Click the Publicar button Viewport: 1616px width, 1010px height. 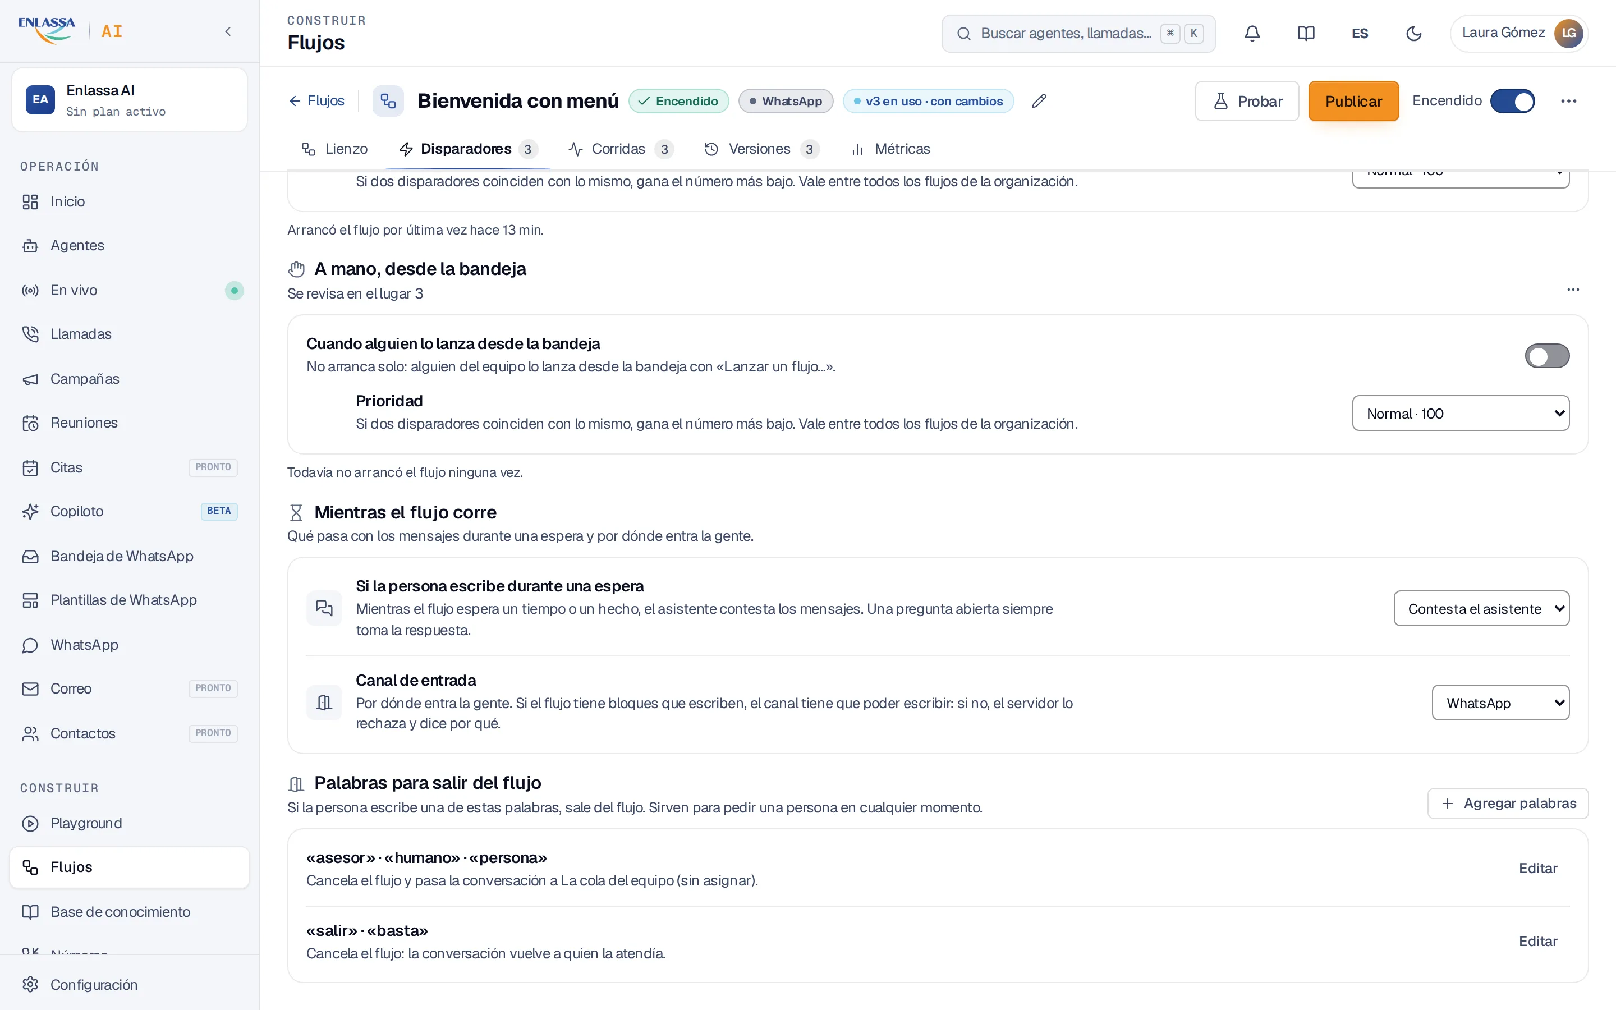coord(1353,101)
